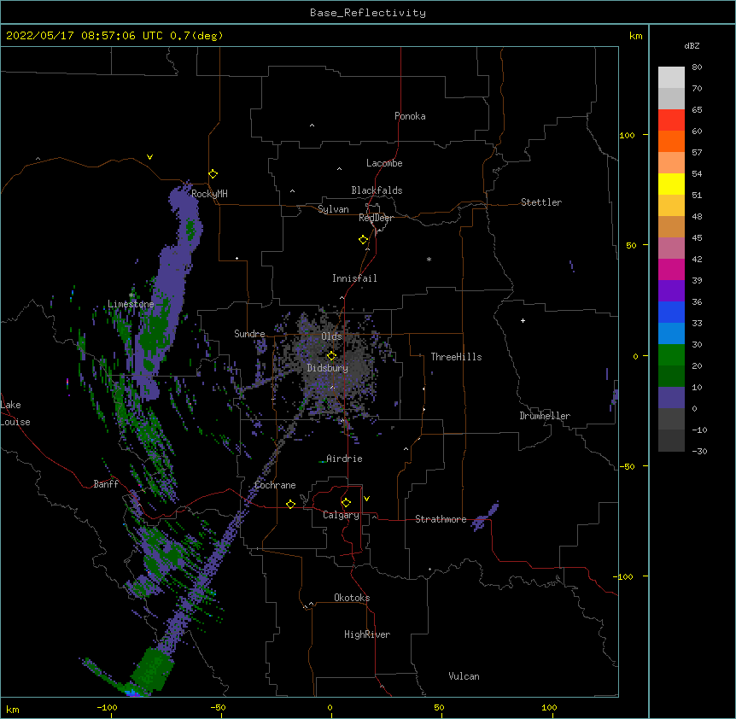Click the white asterisk marker east of Innisfail
This screenshot has height=719, width=736.
(429, 260)
